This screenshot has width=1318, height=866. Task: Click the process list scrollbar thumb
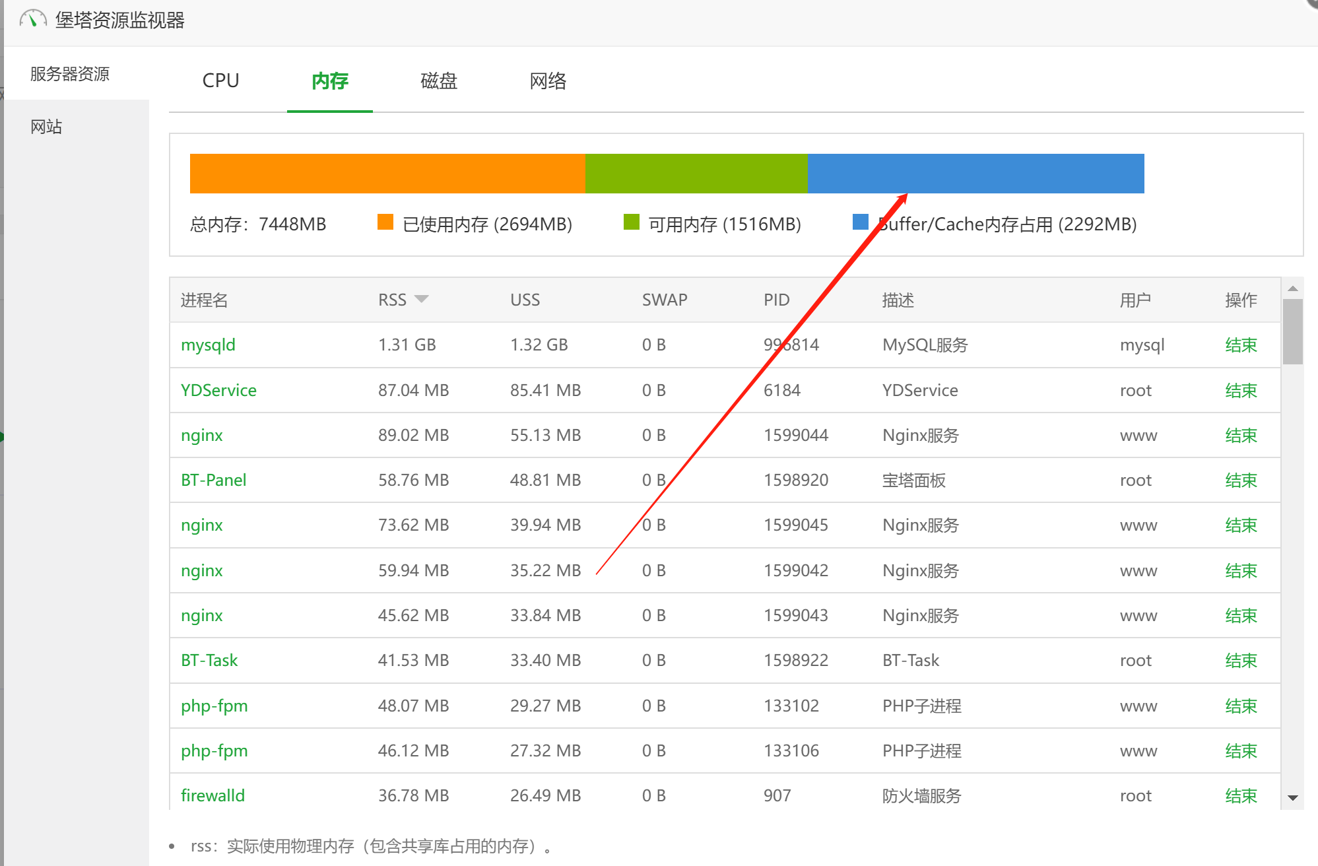1293,332
